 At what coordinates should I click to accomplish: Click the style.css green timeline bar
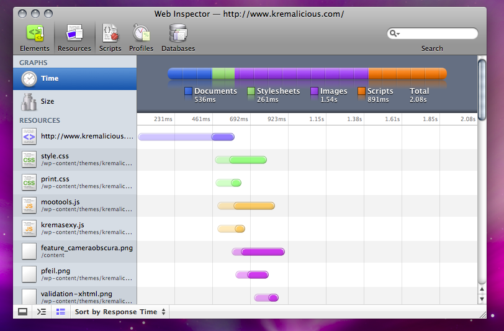241,160
